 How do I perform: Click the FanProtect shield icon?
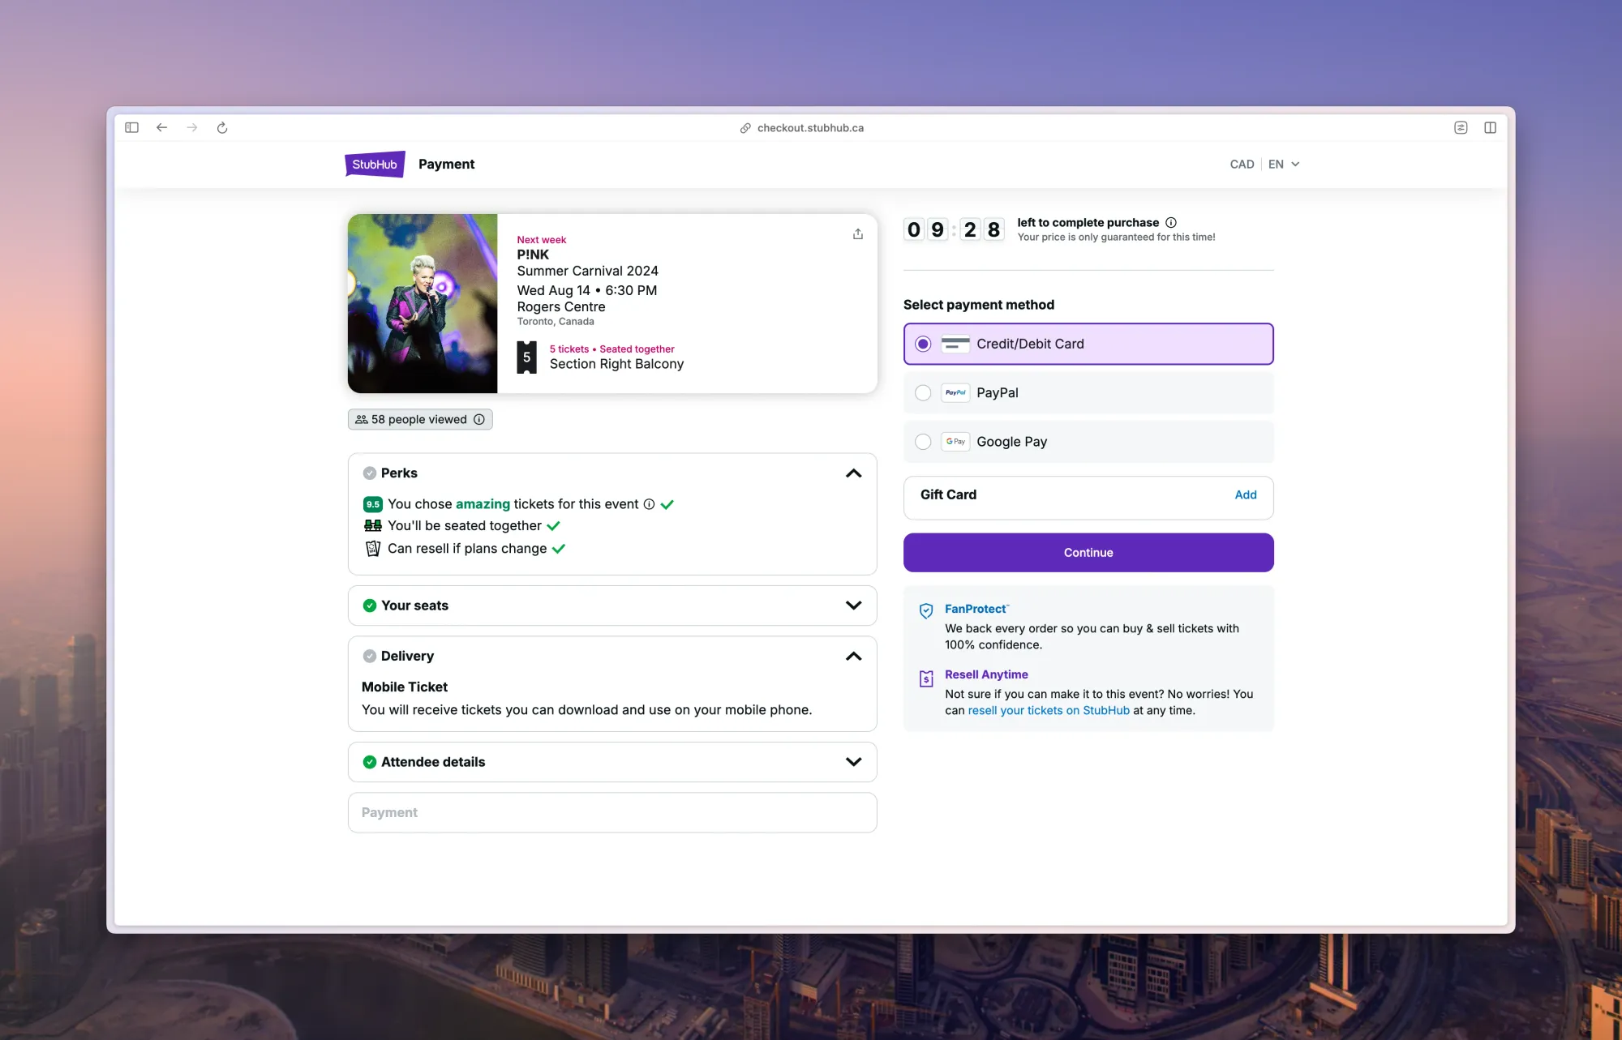(x=926, y=611)
